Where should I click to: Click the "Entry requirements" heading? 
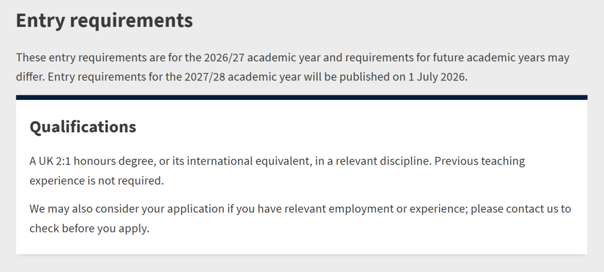(104, 21)
